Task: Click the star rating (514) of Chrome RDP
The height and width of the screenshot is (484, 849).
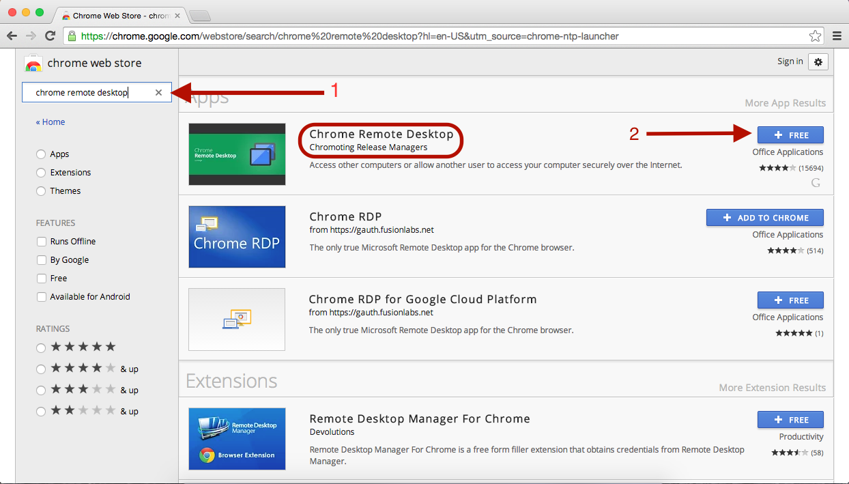Action: [x=795, y=251]
